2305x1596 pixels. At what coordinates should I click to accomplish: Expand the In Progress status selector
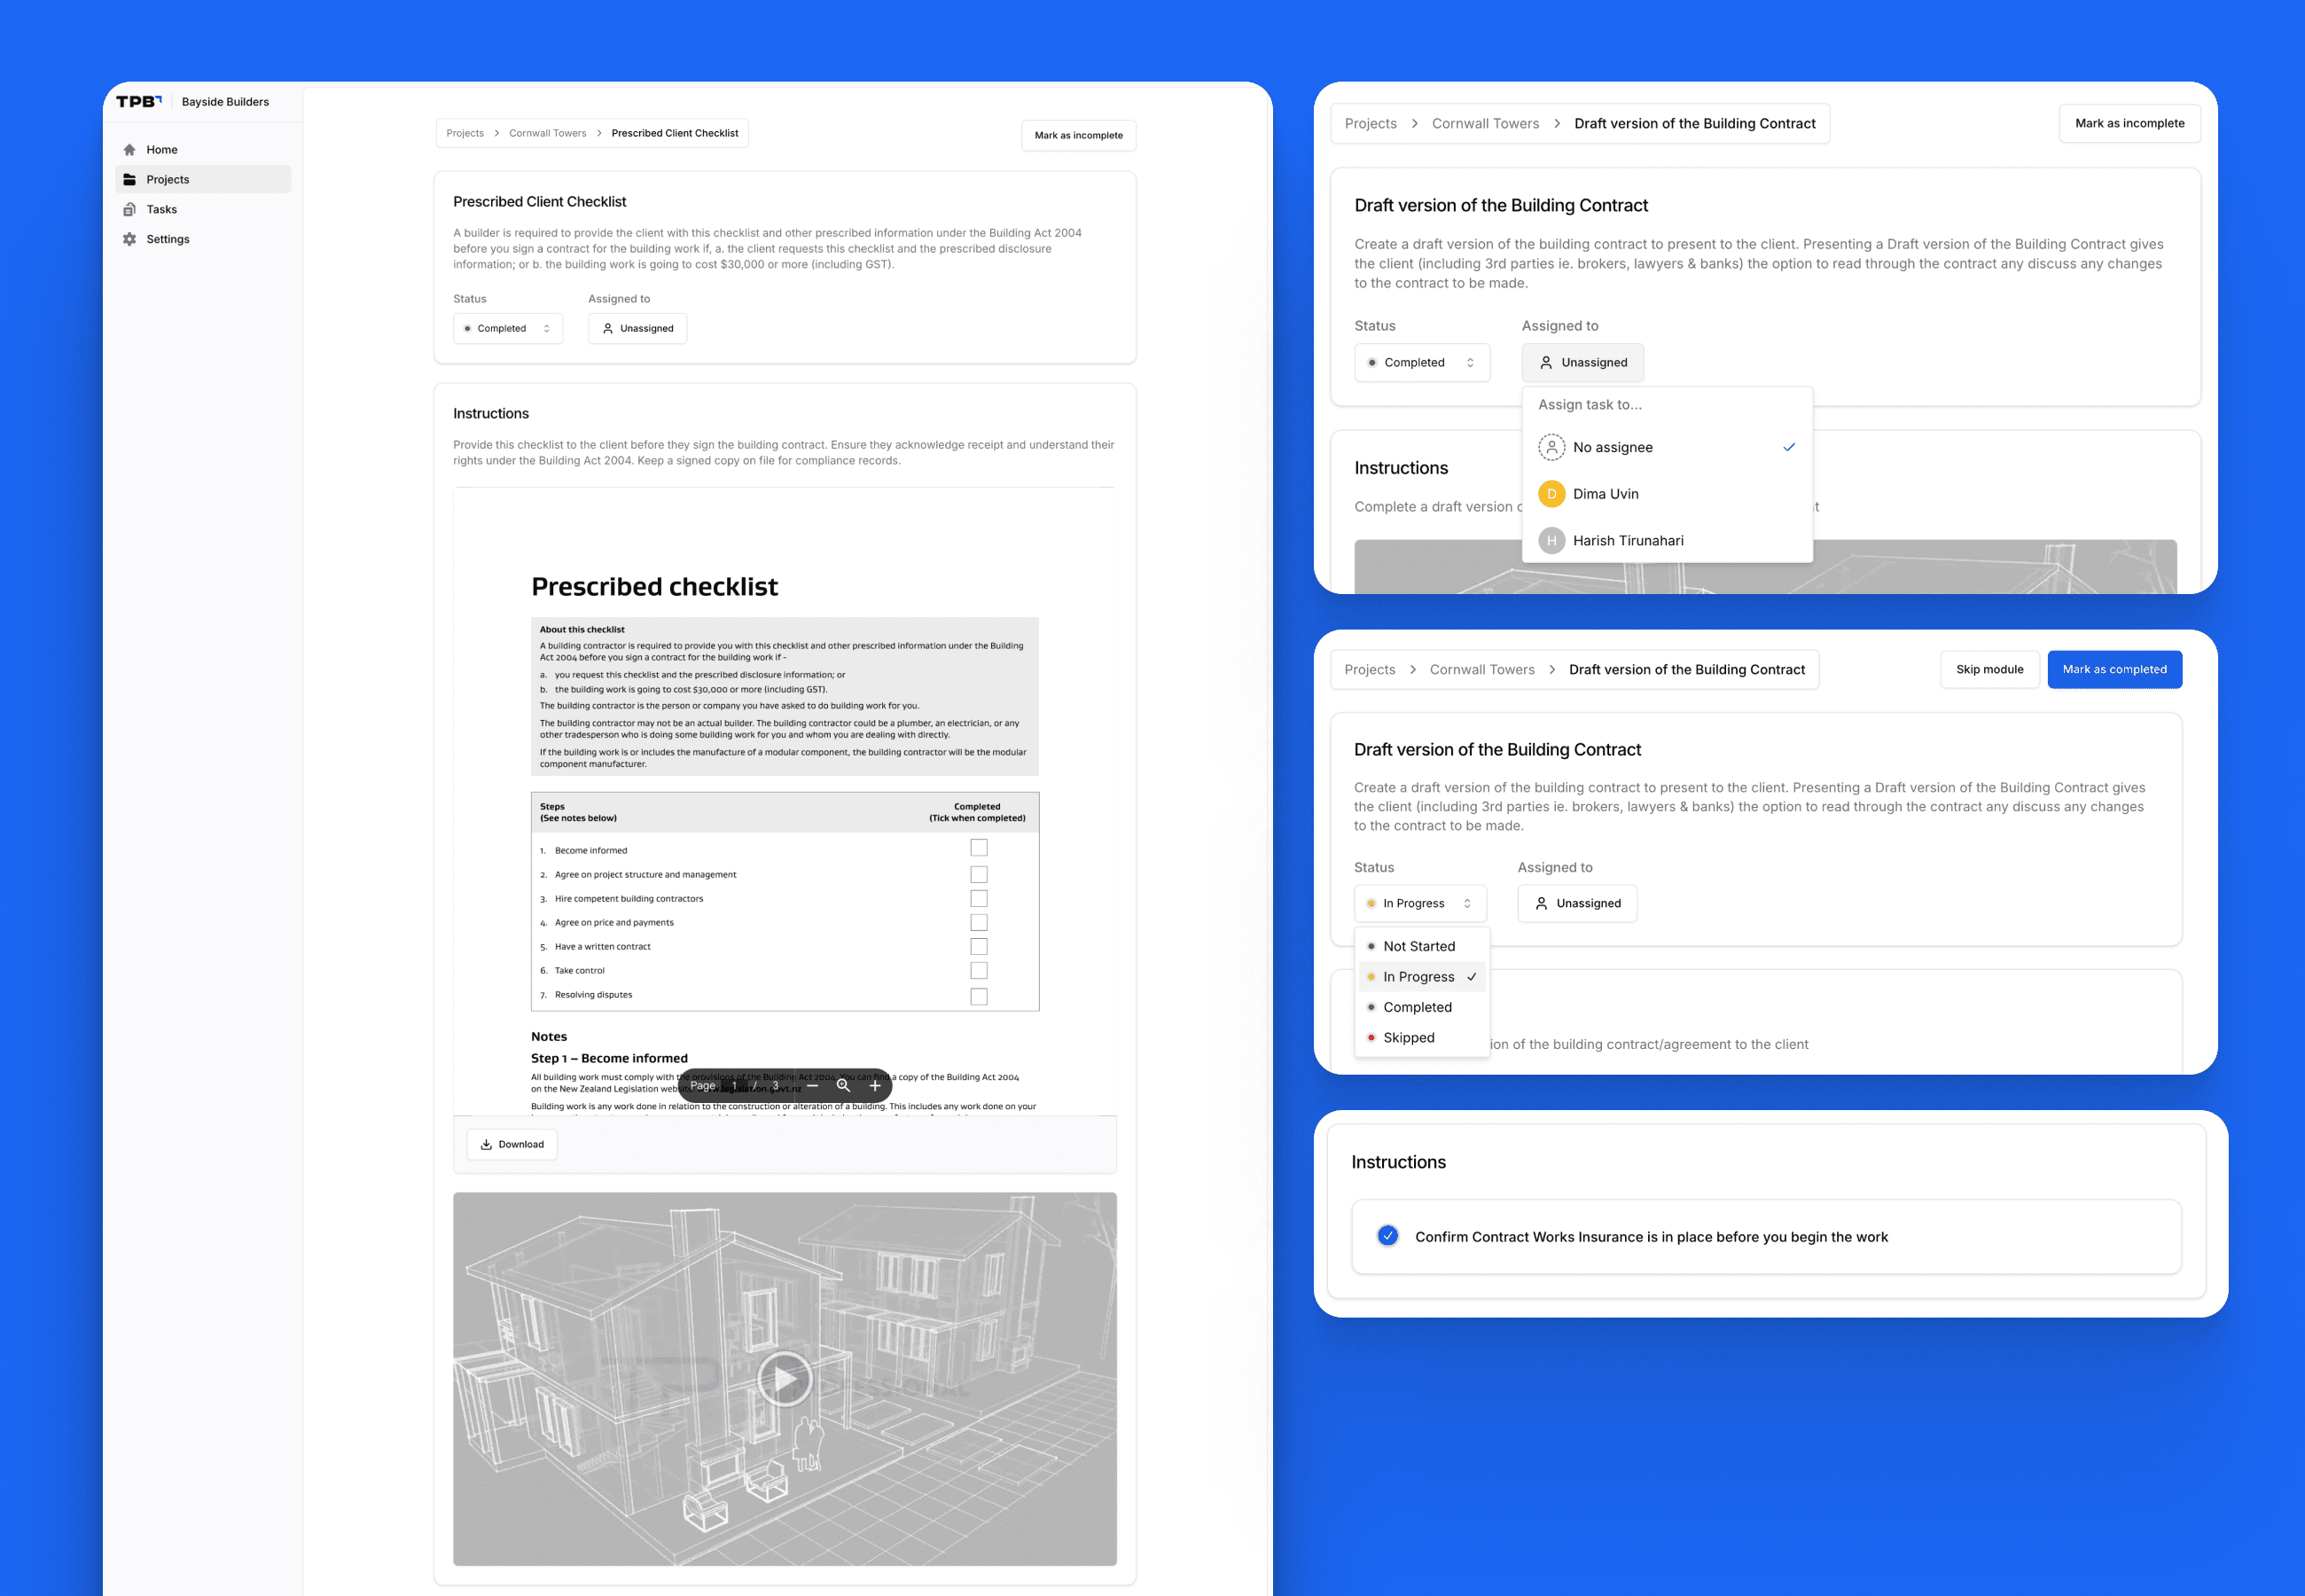click(1419, 903)
